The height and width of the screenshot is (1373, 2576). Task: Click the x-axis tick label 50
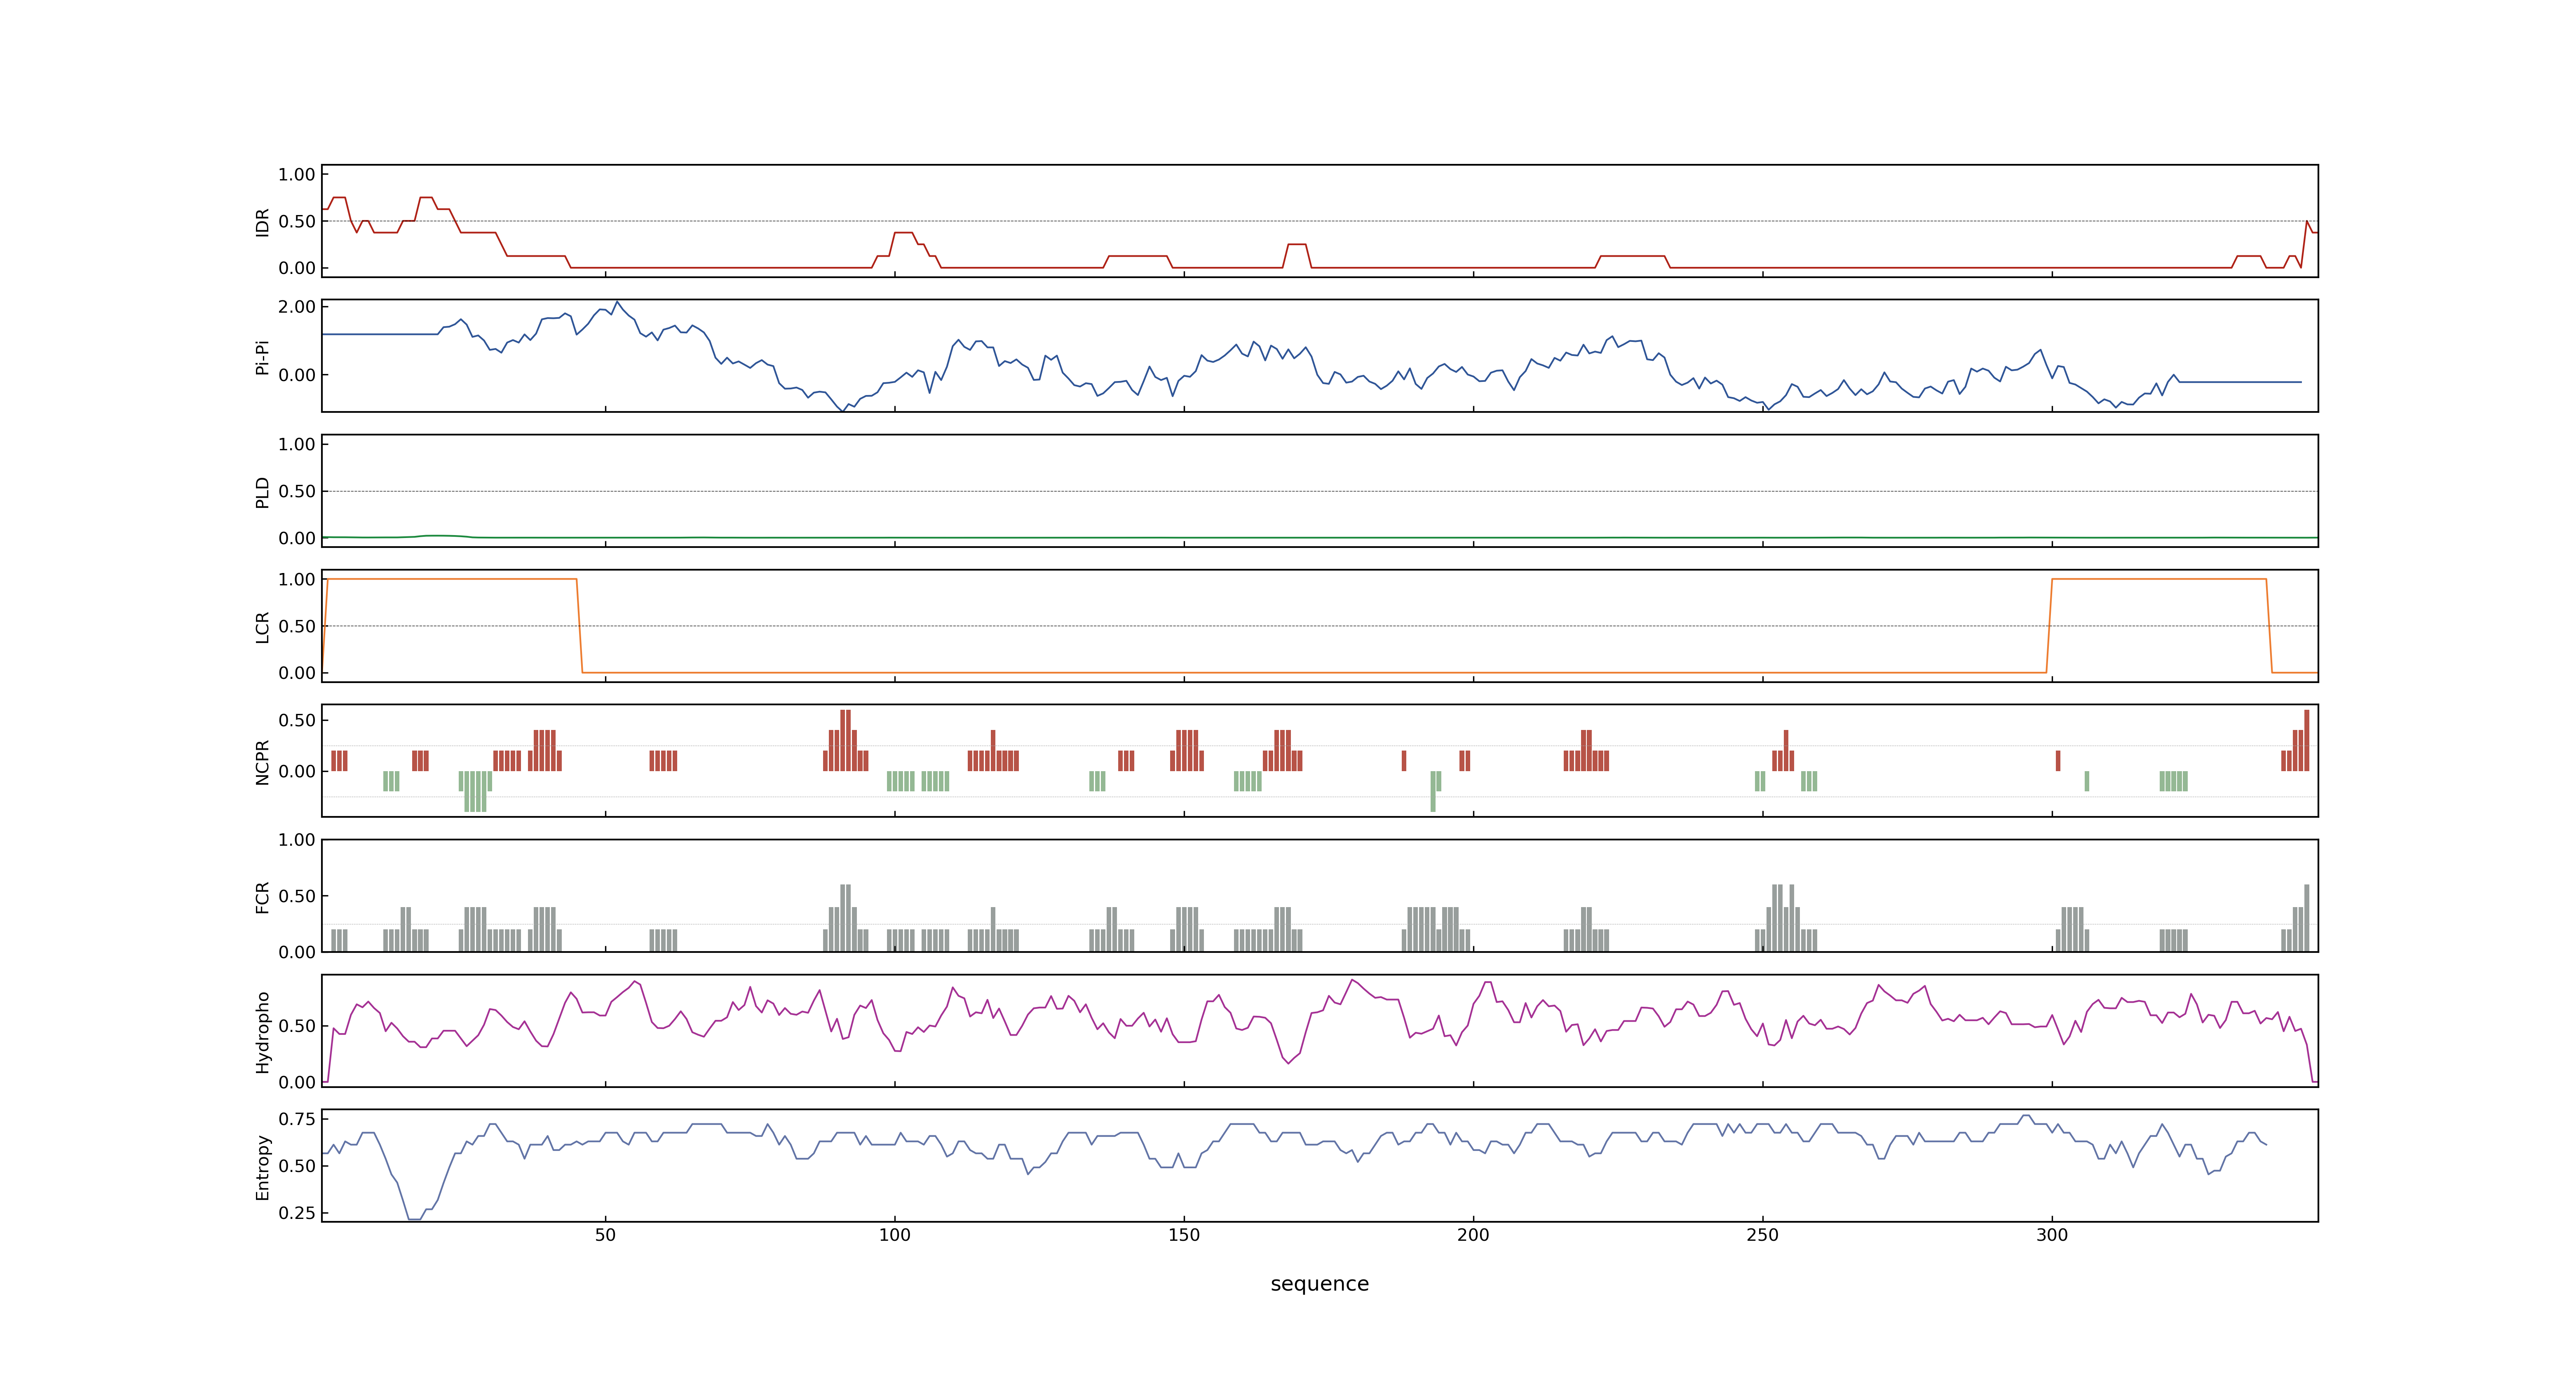pyautogui.click(x=605, y=1235)
